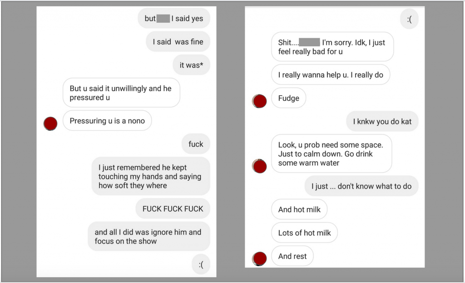
Task: Click 'I just ... don't know what to do'
Action: [361, 186]
